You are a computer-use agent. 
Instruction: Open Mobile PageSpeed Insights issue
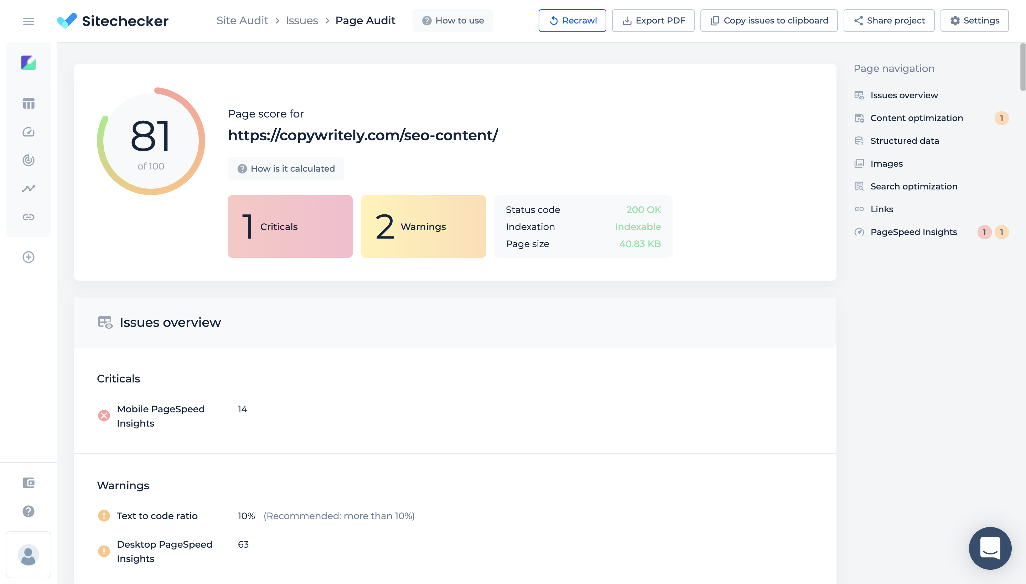161,416
